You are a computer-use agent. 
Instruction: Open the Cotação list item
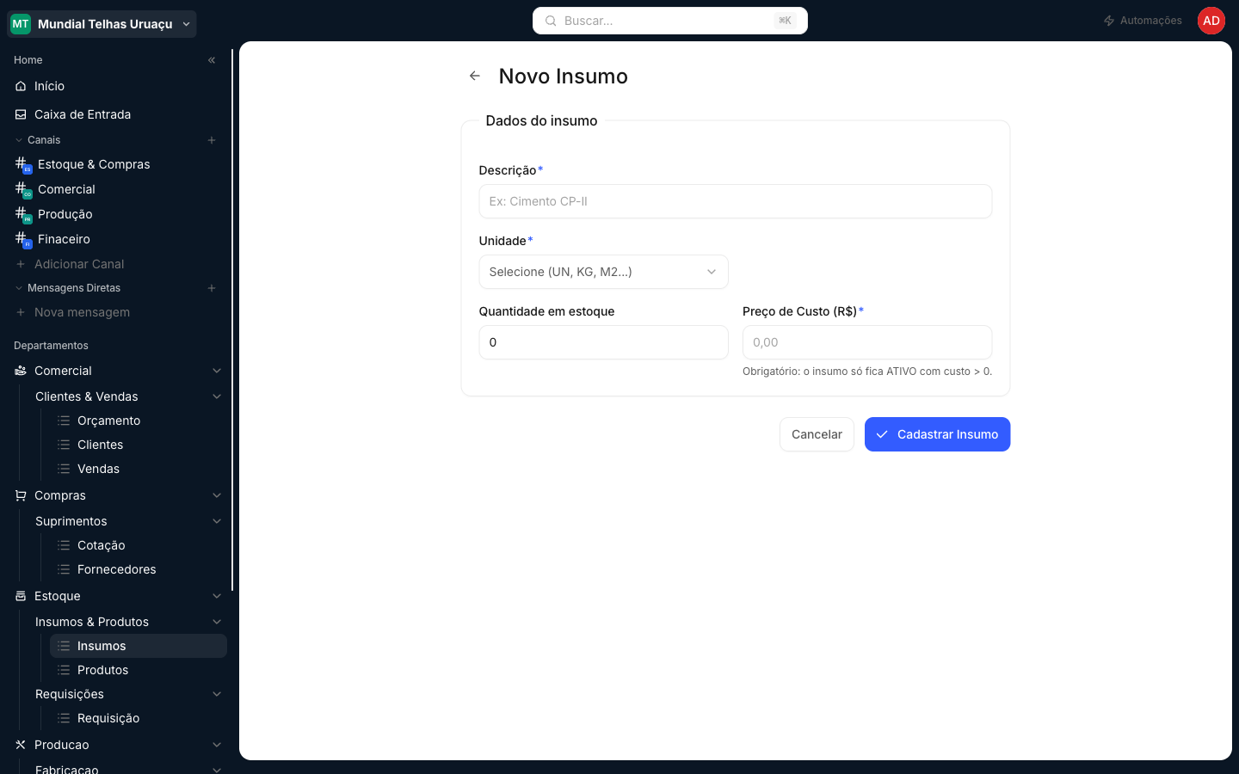coord(139,545)
